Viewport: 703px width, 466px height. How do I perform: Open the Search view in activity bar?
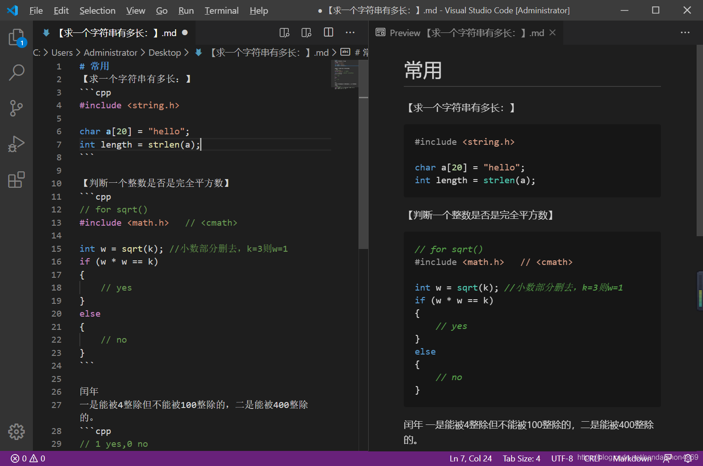[x=16, y=73]
